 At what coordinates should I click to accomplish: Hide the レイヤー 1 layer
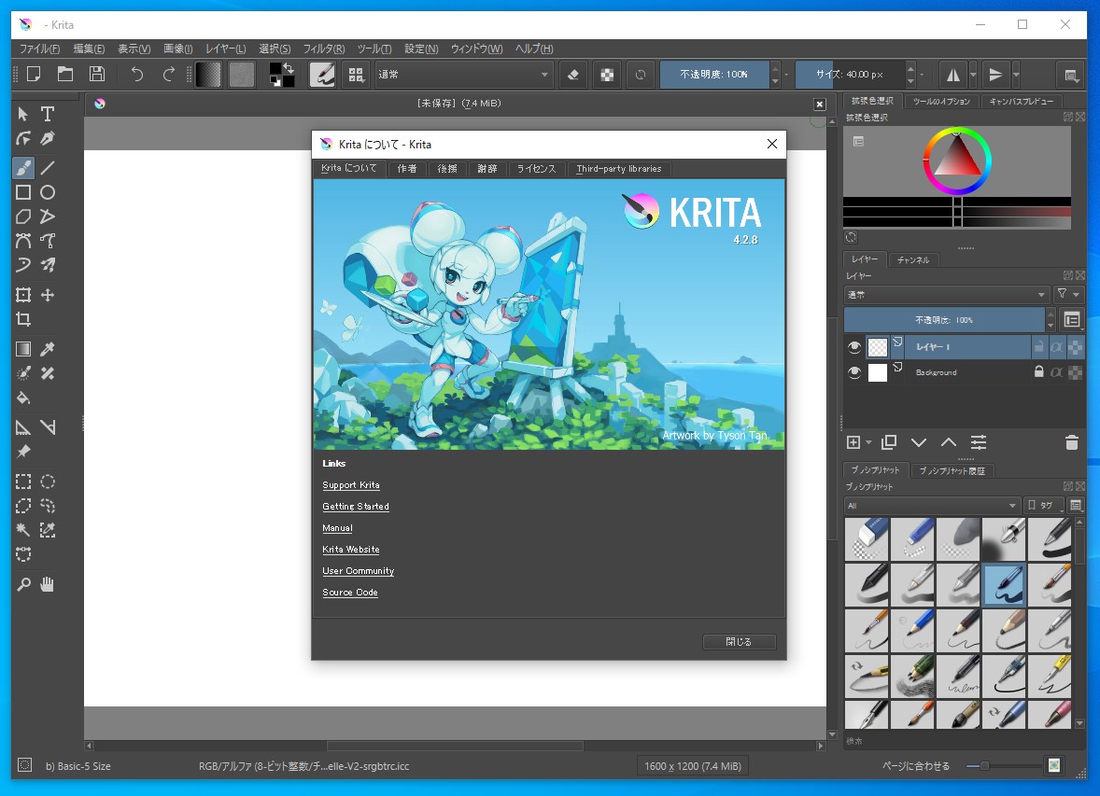point(853,346)
